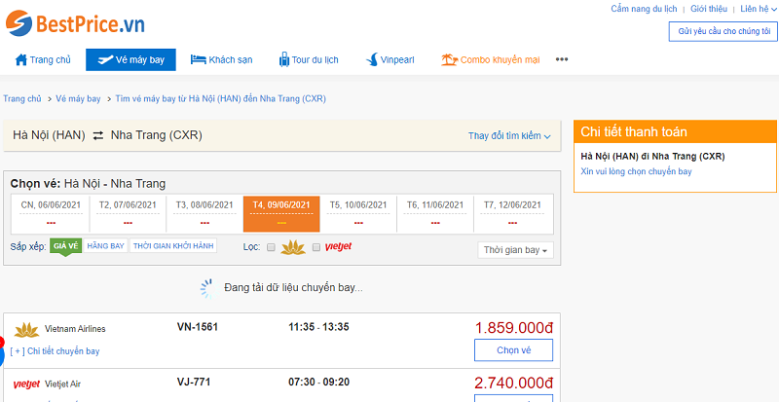The width and height of the screenshot is (779, 402).
Task: Select date T5, 10/06/2021
Action: pyautogui.click(x=358, y=214)
